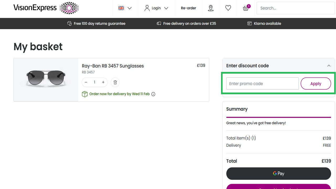Click the delivery info circle icon
This screenshot has width=336, height=189.
153,94
